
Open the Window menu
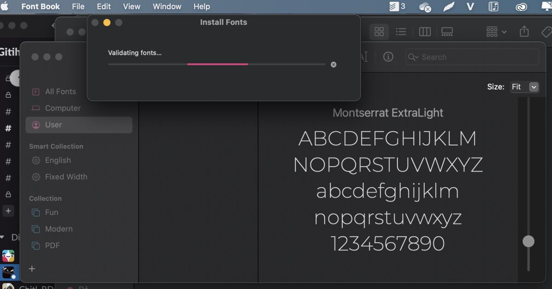coord(167,6)
